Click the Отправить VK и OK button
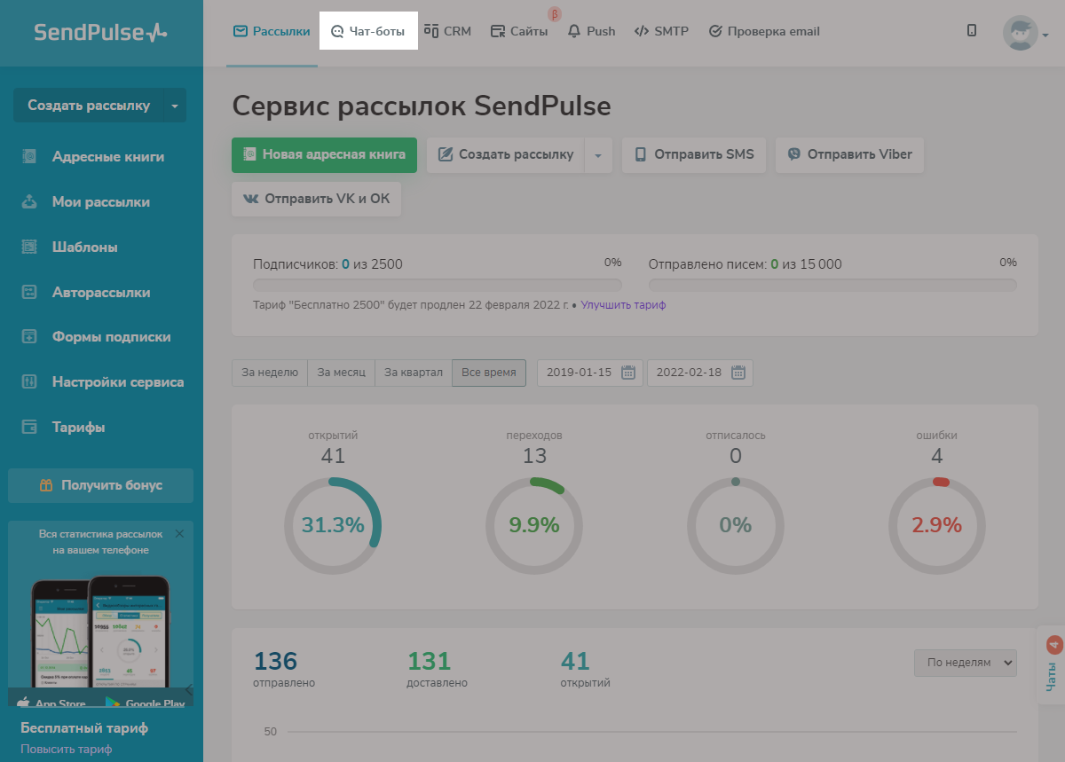This screenshot has height=762, width=1065. (317, 199)
